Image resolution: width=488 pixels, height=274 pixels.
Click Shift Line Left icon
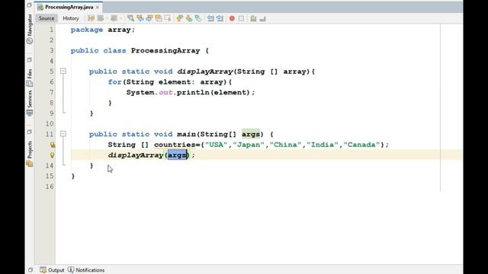coord(210,18)
